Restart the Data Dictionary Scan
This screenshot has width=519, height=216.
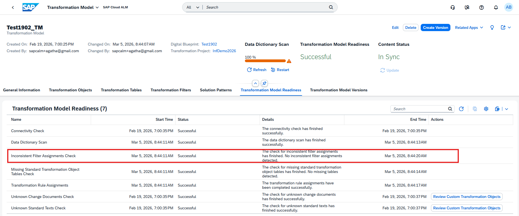[x=280, y=70]
